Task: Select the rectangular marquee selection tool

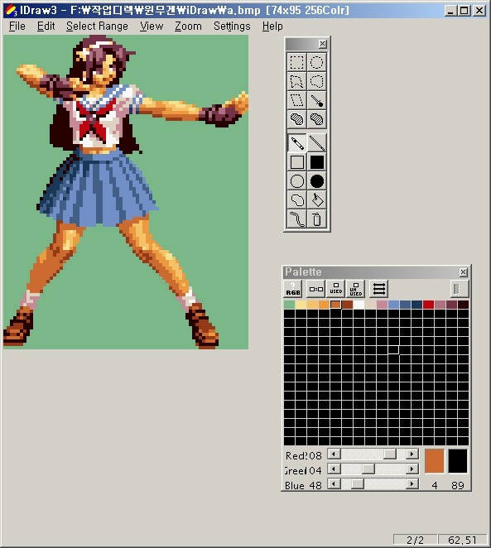Action: click(296, 62)
